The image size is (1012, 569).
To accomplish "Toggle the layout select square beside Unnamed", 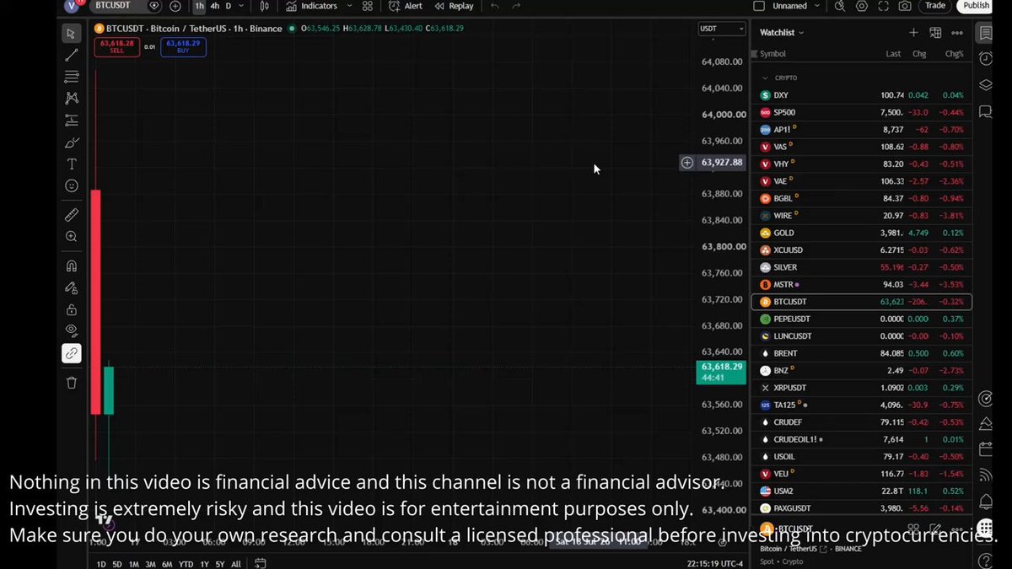I will point(758,6).
